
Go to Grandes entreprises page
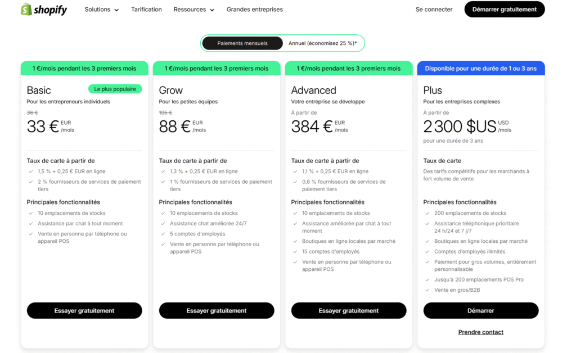click(x=255, y=10)
